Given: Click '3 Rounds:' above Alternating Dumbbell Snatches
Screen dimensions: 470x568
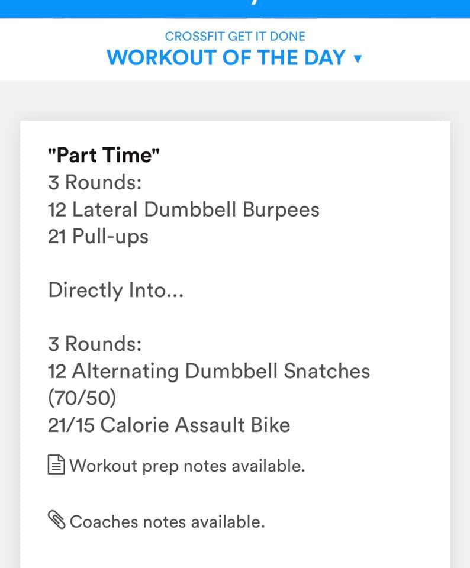Looking at the screenshot, I should tap(95, 344).
